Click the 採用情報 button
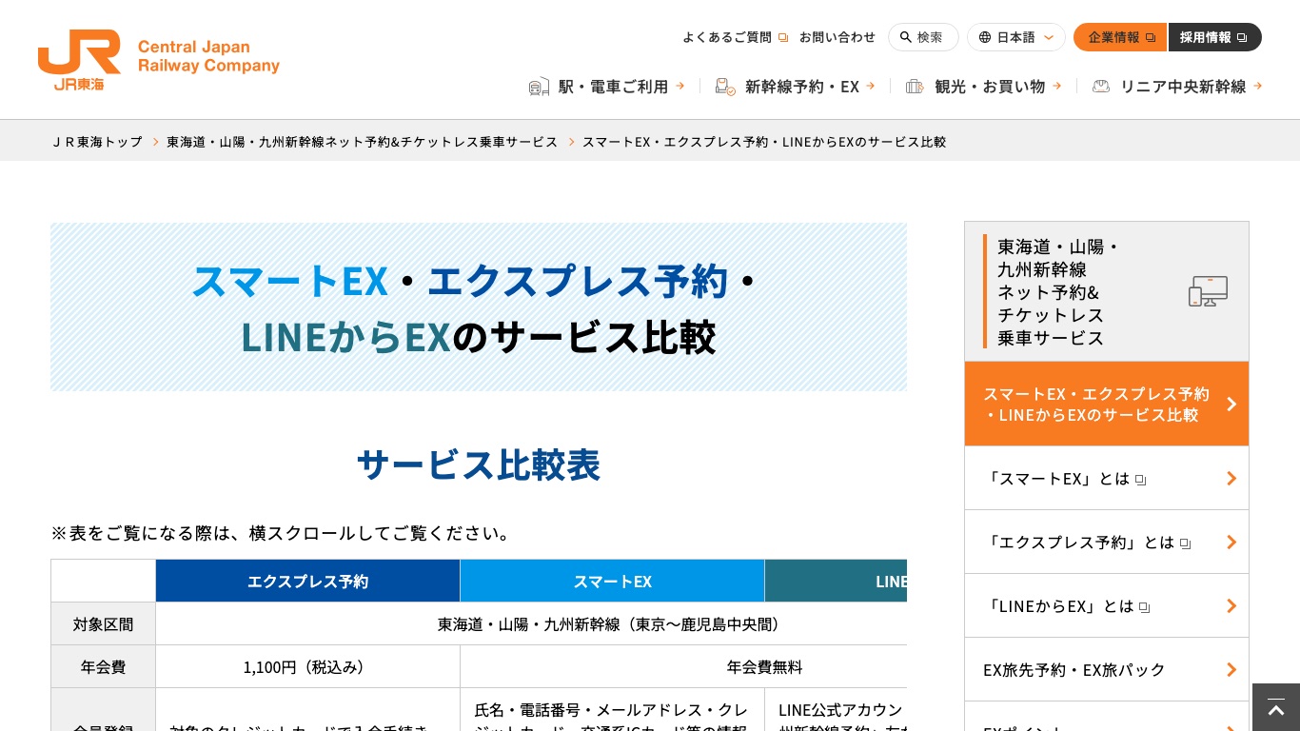 pyautogui.click(x=1215, y=37)
